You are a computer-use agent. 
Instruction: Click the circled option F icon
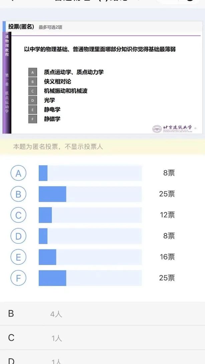pos(18,278)
